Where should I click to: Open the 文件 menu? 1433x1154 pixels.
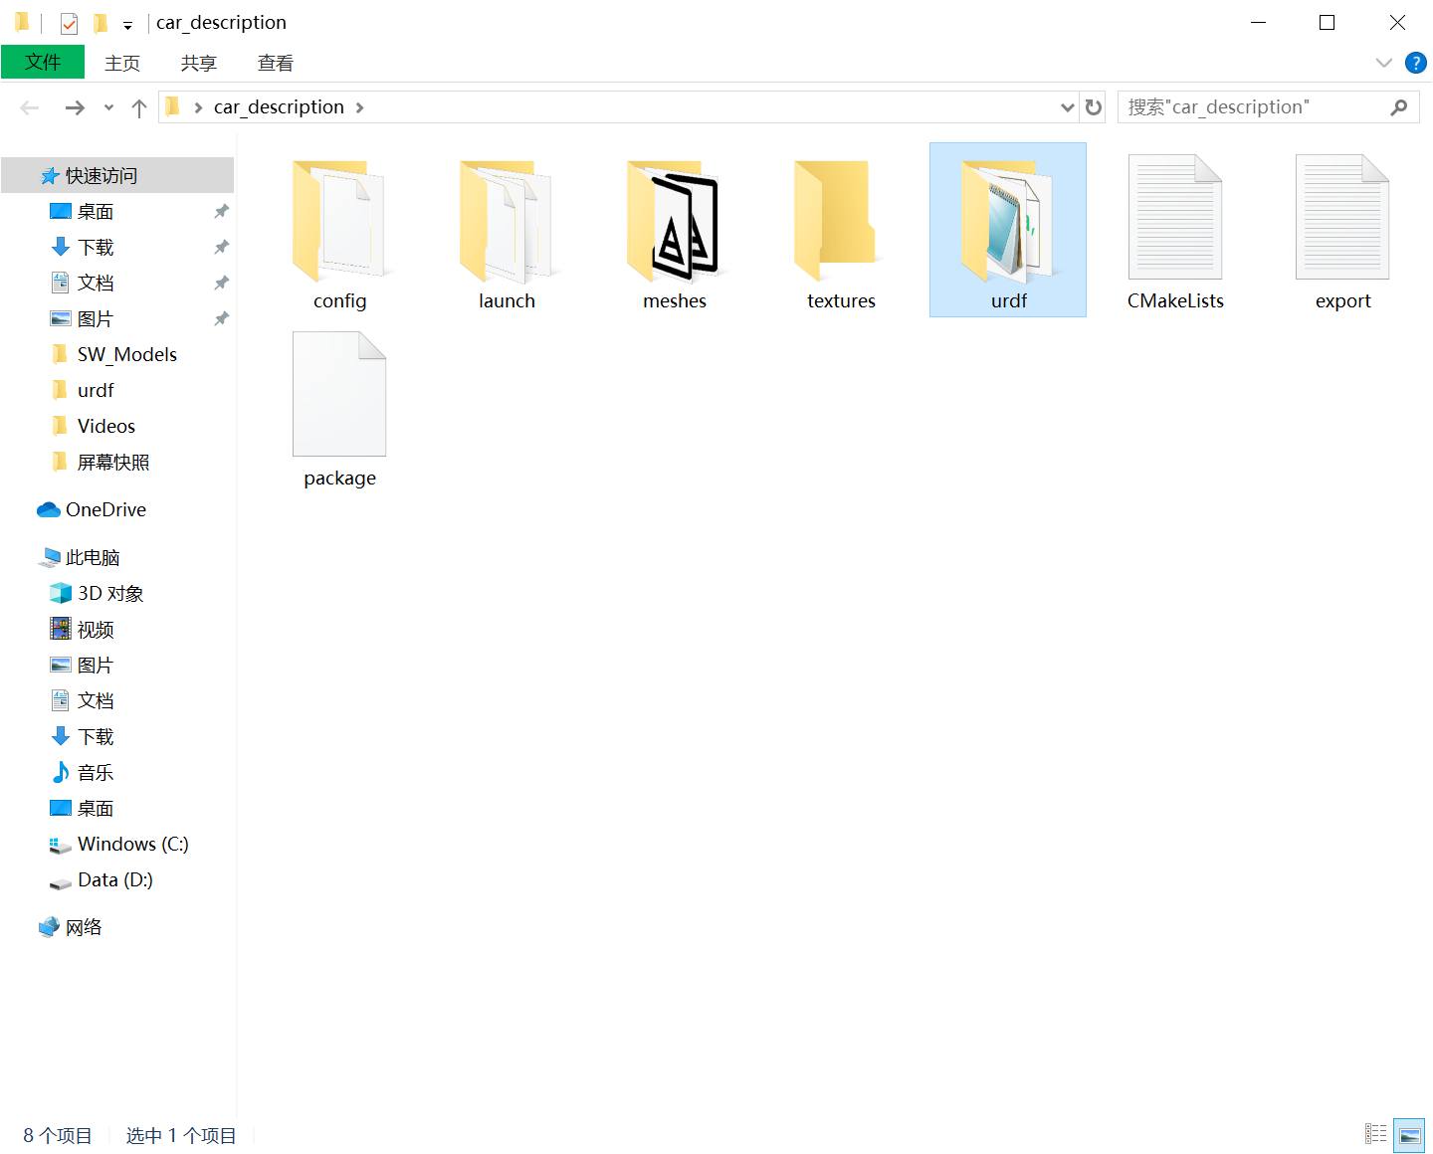[43, 62]
